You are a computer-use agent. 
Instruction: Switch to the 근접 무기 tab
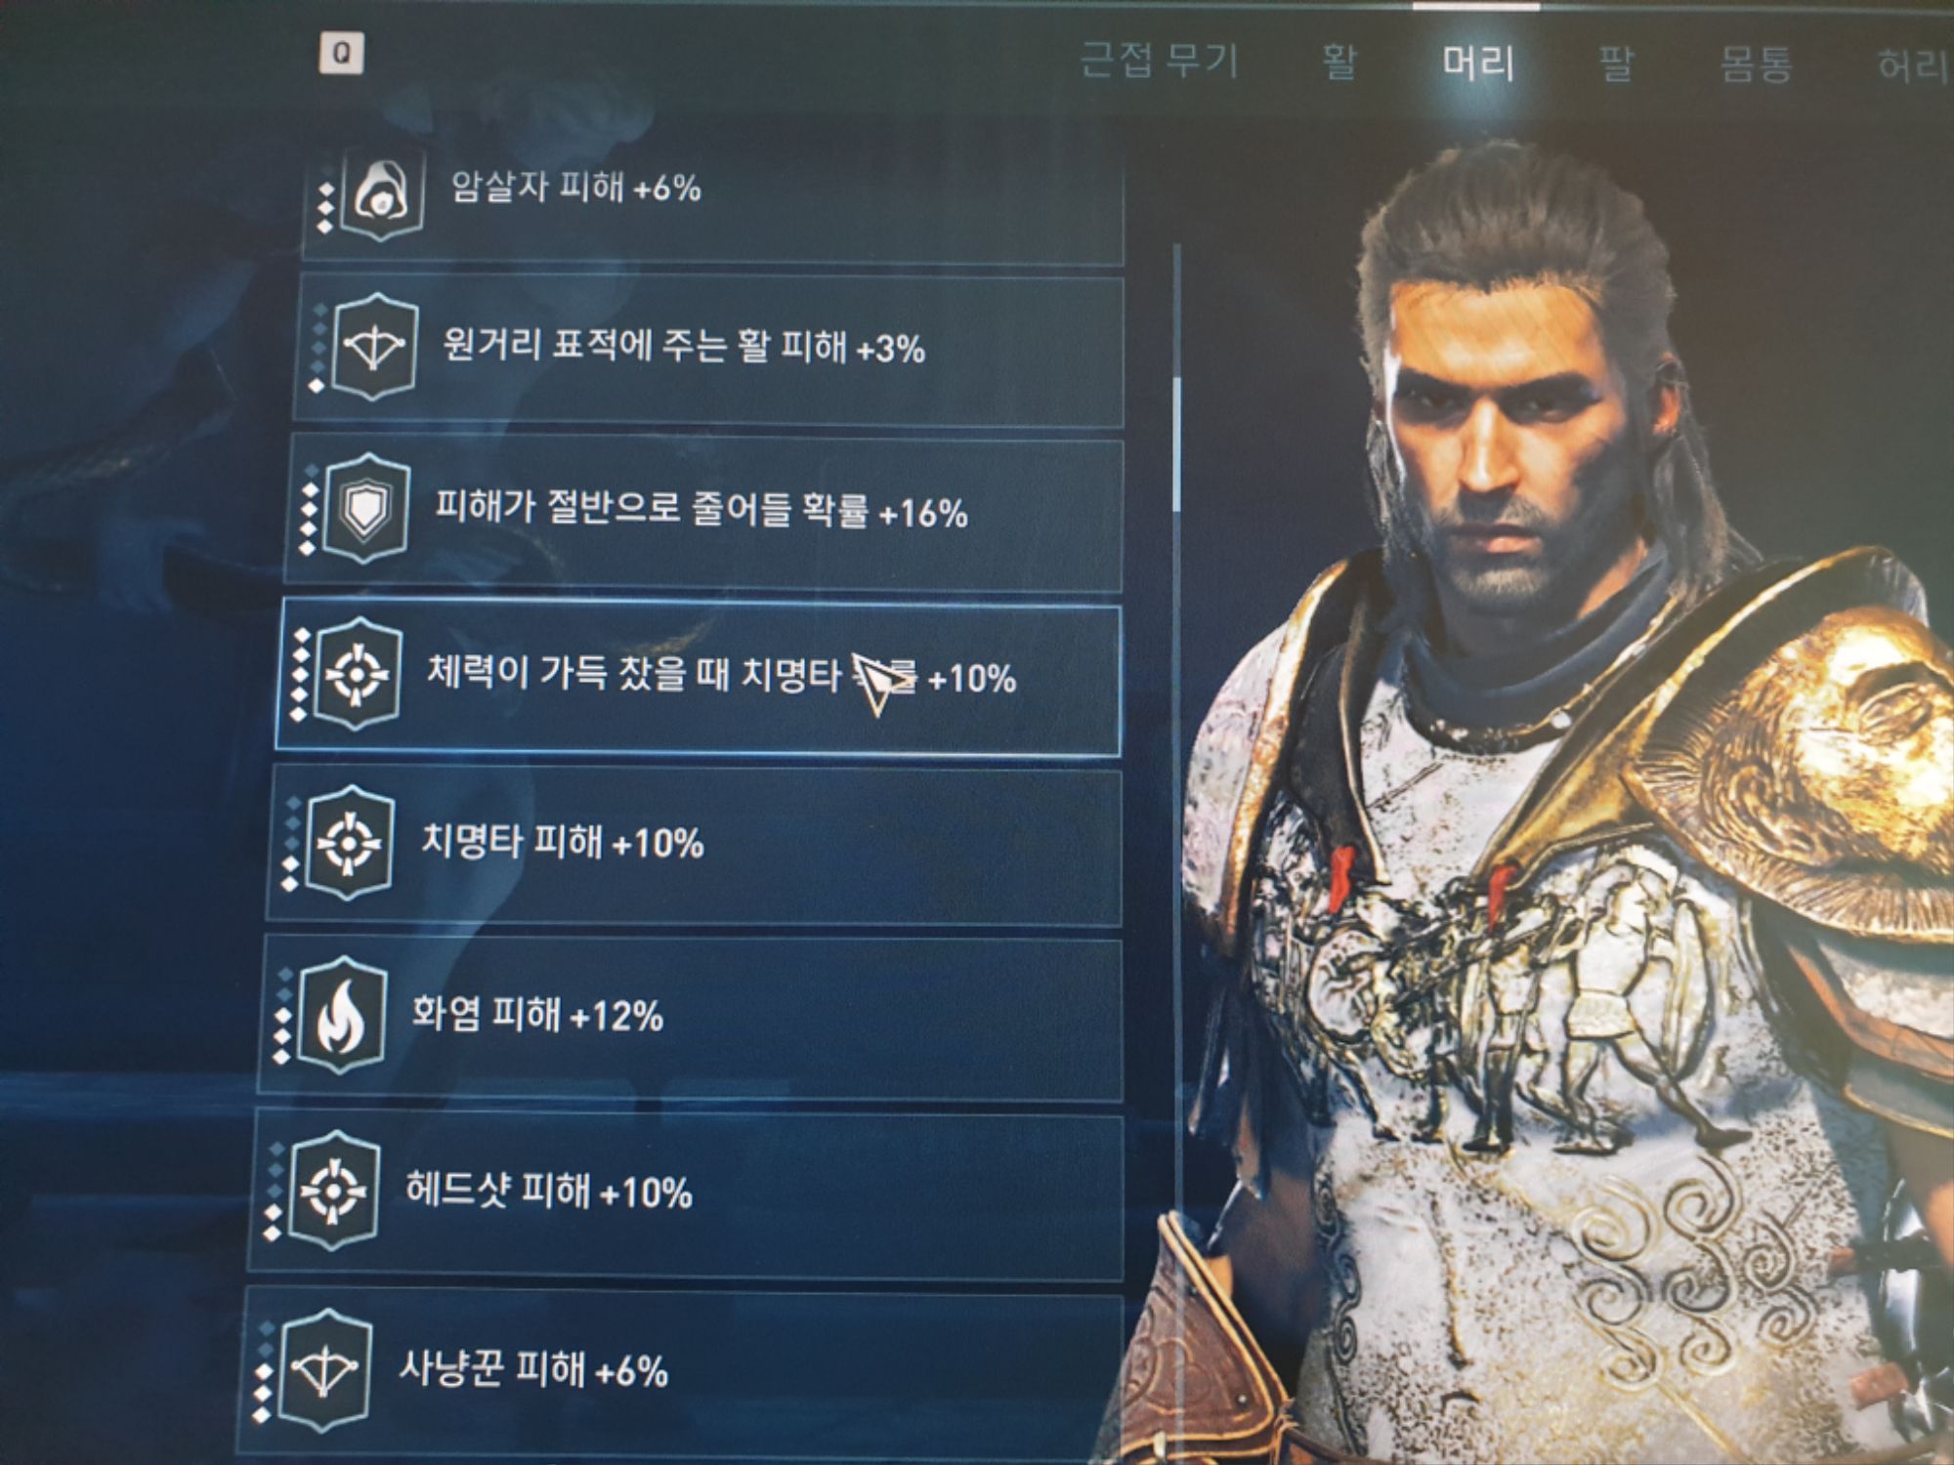pyautogui.click(x=1160, y=61)
